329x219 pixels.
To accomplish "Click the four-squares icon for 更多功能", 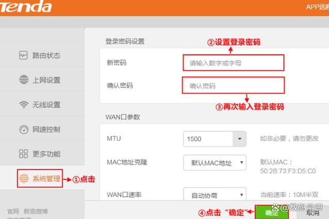I will click(24, 153).
